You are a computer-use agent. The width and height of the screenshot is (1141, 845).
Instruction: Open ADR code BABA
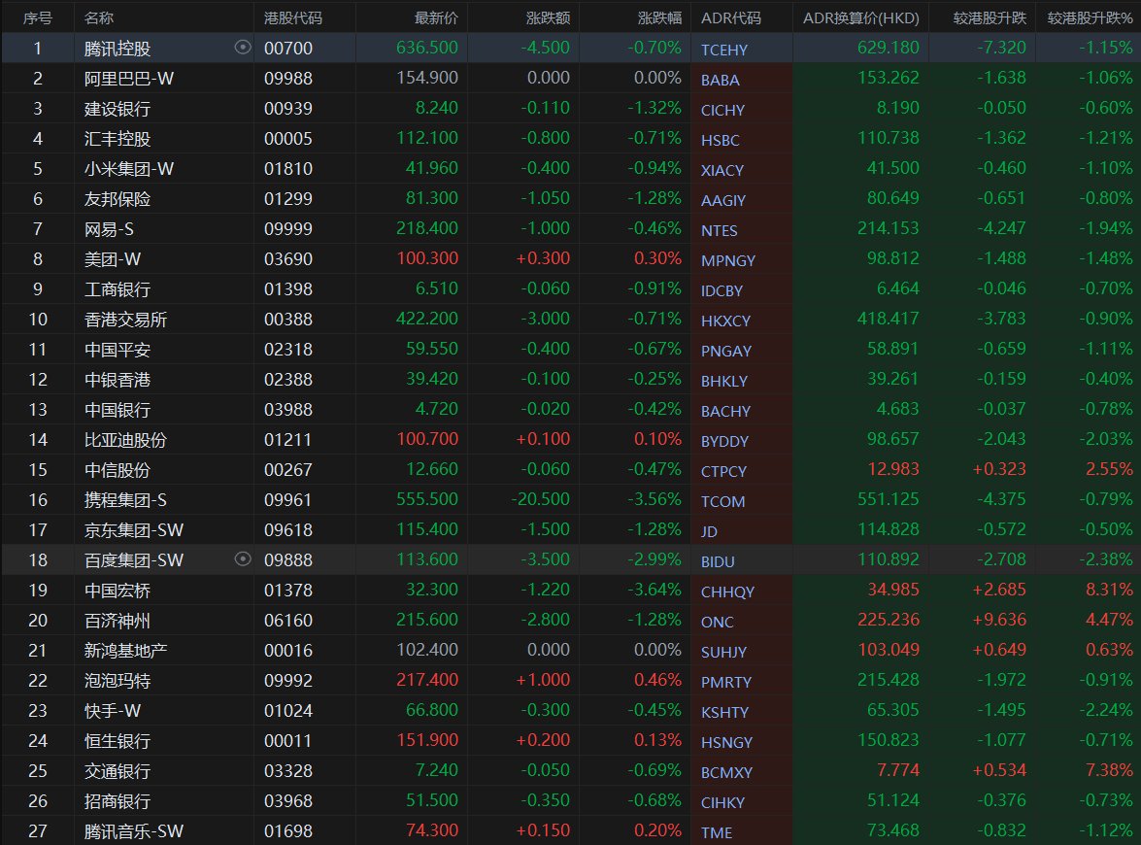(x=721, y=81)
